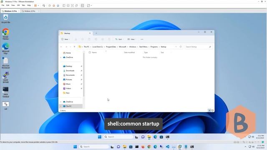Click the Refresh button beside address bar
Screen dimensions: 267x150
click(181, 47)
